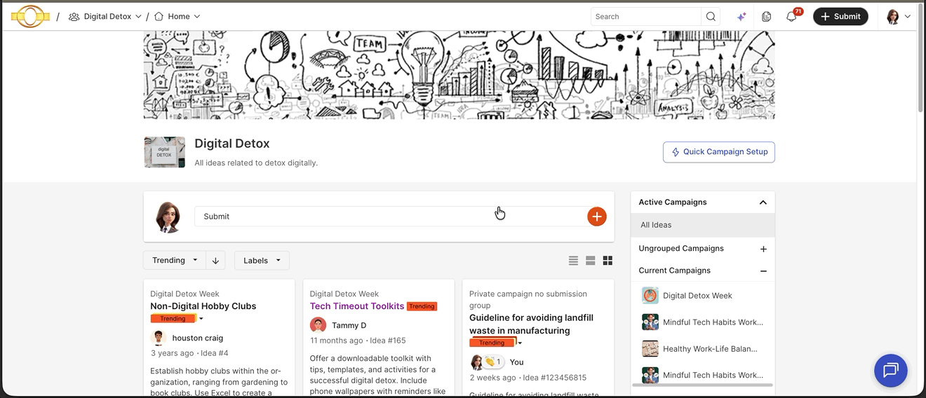Click the community people icon in breadcrumb
The height and width of the screenshot is (398, 926).
[x=74, y=17]
